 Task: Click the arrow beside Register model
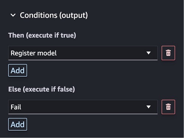pyautogui.click(x=148, y=53)
